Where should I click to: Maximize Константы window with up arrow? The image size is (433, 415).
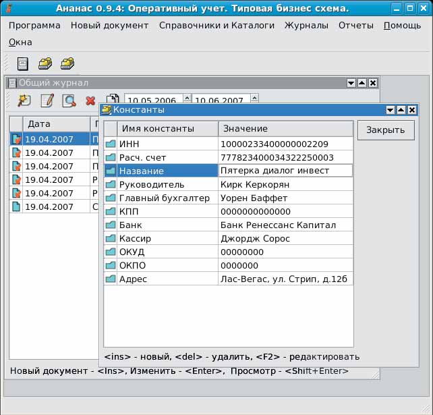(401, 110)
